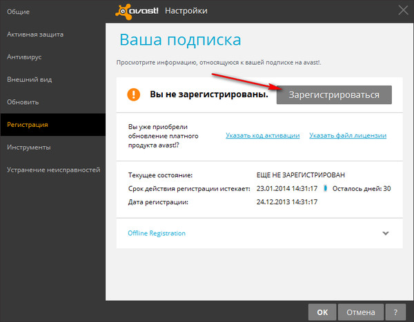This screenshot has height=322, width=414.
Task: Click the Отмена button
Action: pyautogui.click(x=361, y=312)
